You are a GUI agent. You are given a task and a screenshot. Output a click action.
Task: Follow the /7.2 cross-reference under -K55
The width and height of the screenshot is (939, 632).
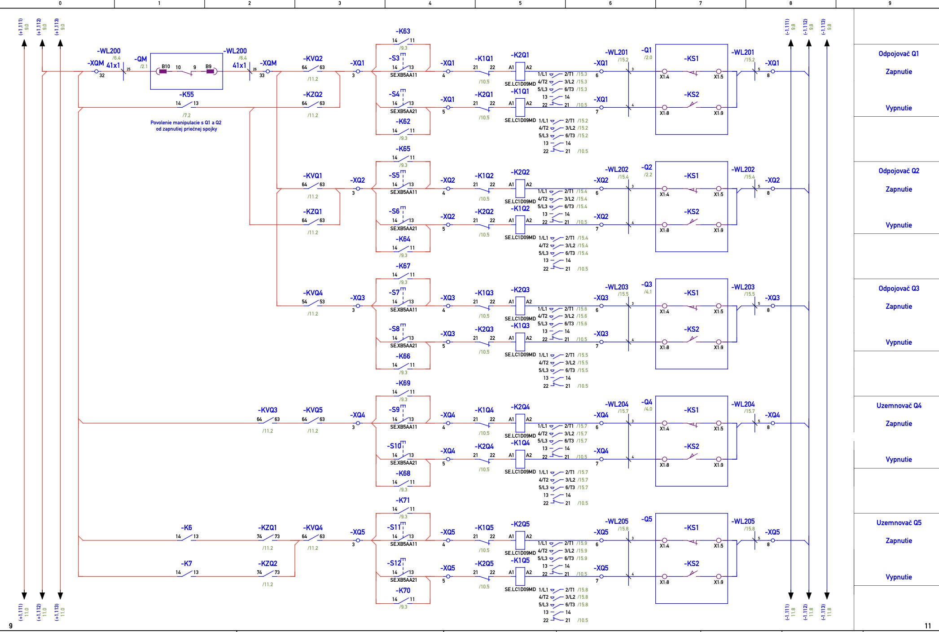[187, 115]
